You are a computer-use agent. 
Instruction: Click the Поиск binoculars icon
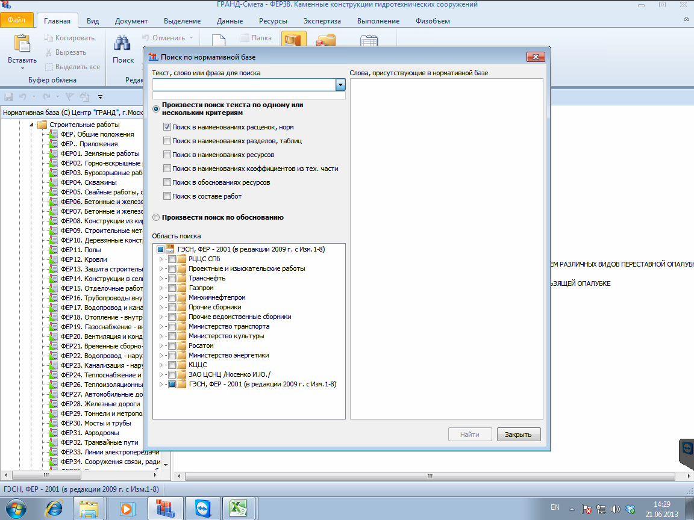122,43
